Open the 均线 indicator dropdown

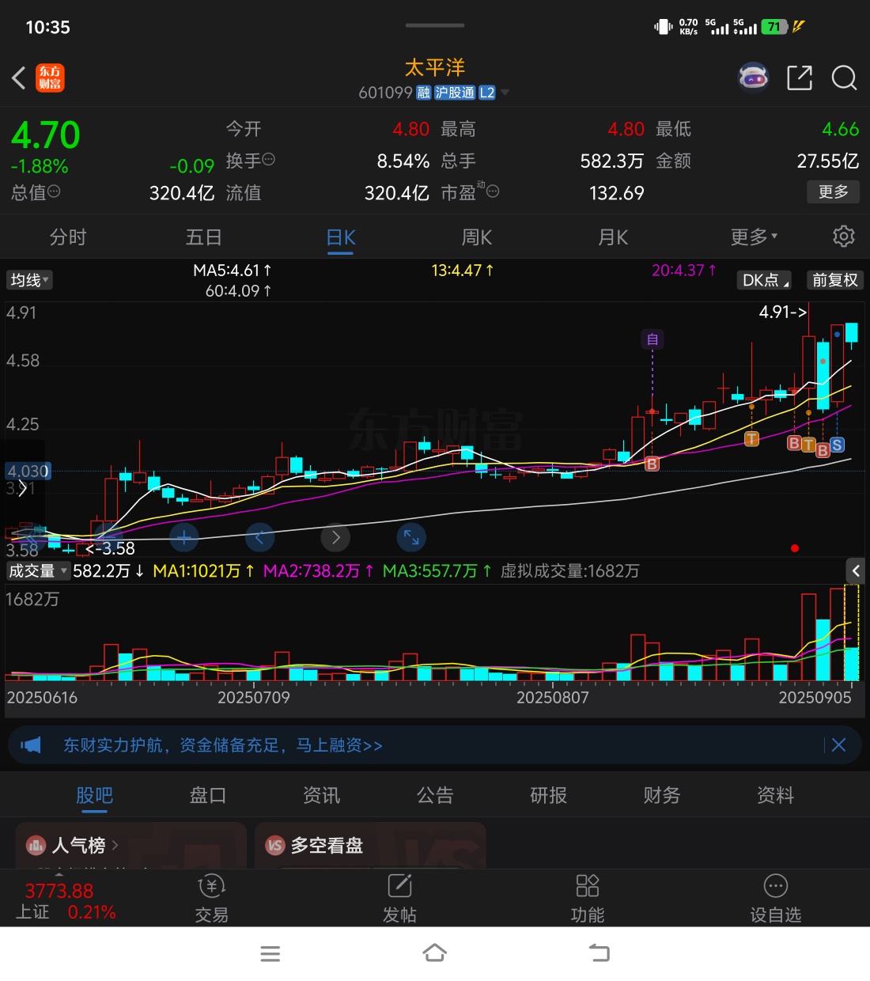pyautogui.click(x=29, y=280)
